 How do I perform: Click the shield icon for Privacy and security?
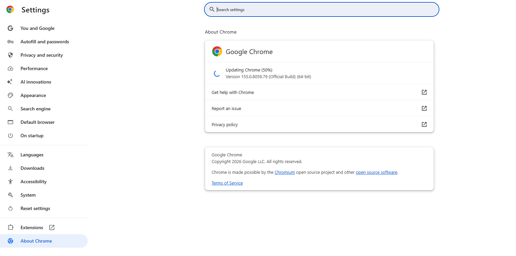click(10, 55)
